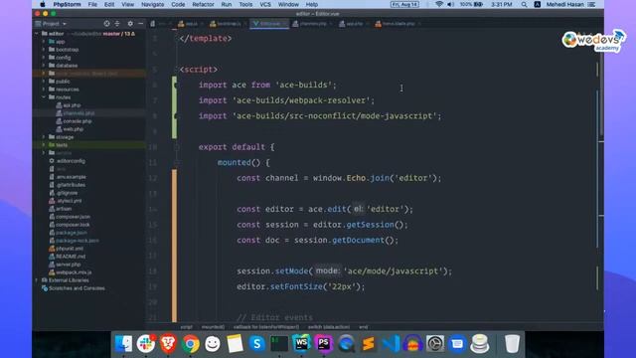
Task: Open the Navigate menu
Action: click(x=152, y=4)
